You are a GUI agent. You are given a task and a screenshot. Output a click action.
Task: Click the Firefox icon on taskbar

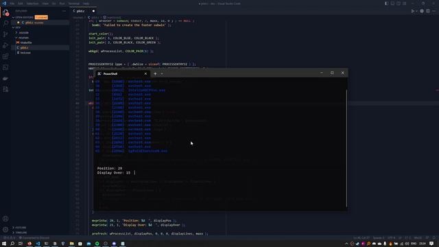point(29,244)
